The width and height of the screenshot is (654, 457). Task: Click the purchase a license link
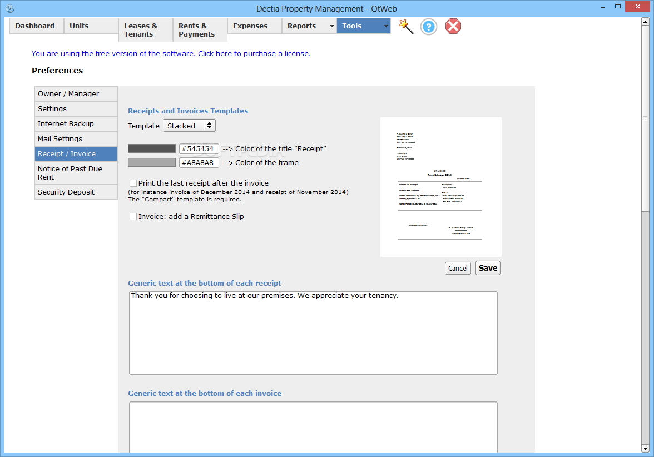coord(171,54)
